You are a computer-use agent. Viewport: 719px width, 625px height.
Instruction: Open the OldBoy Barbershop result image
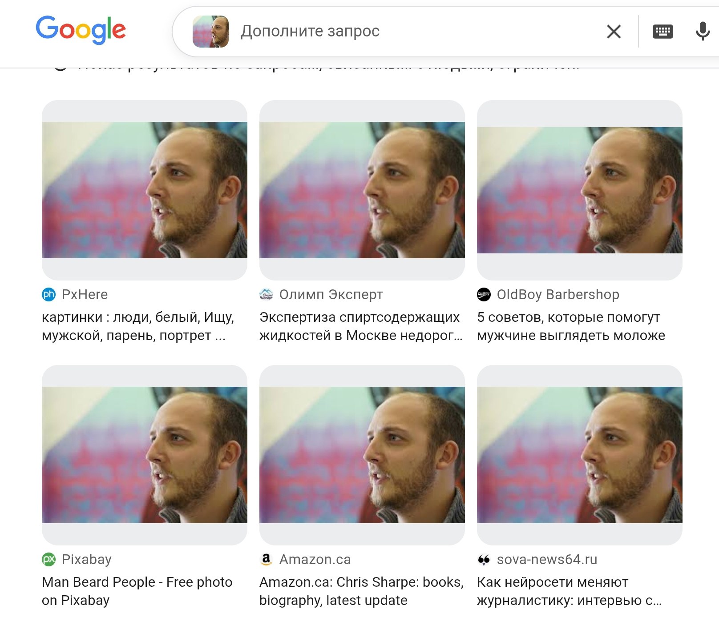(579, 190)
